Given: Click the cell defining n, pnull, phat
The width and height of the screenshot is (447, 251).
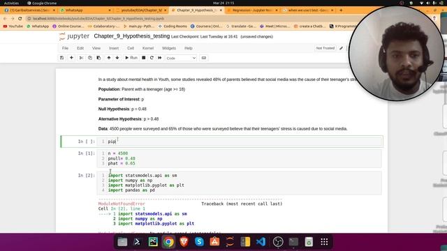Looking at the screenshot, I should 239,158.
